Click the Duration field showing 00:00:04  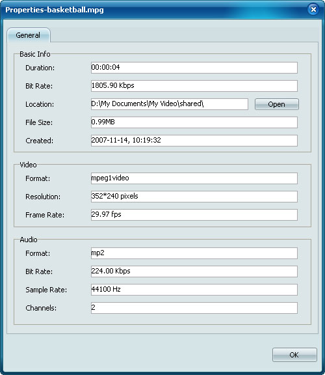(194, 68)
